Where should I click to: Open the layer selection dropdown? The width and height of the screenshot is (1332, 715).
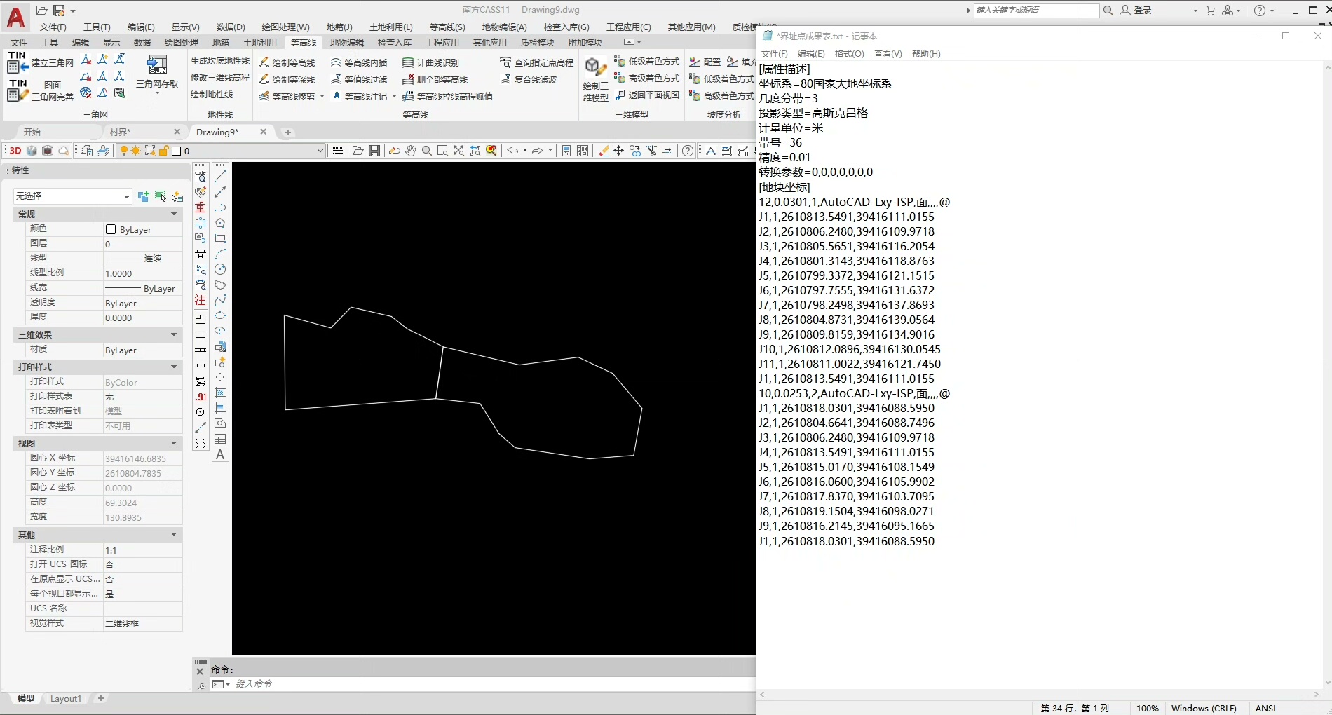[x=320, y=151]
